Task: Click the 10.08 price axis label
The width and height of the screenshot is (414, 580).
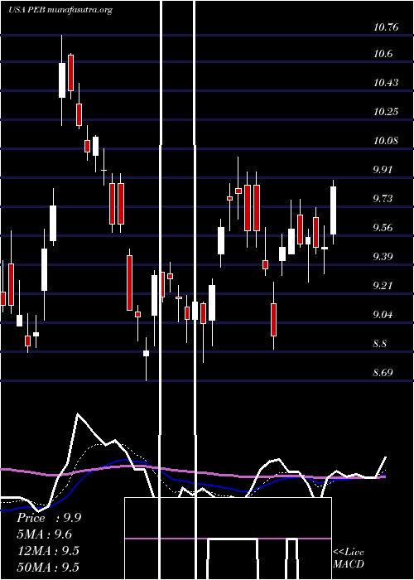Action: tap(386, 141)
